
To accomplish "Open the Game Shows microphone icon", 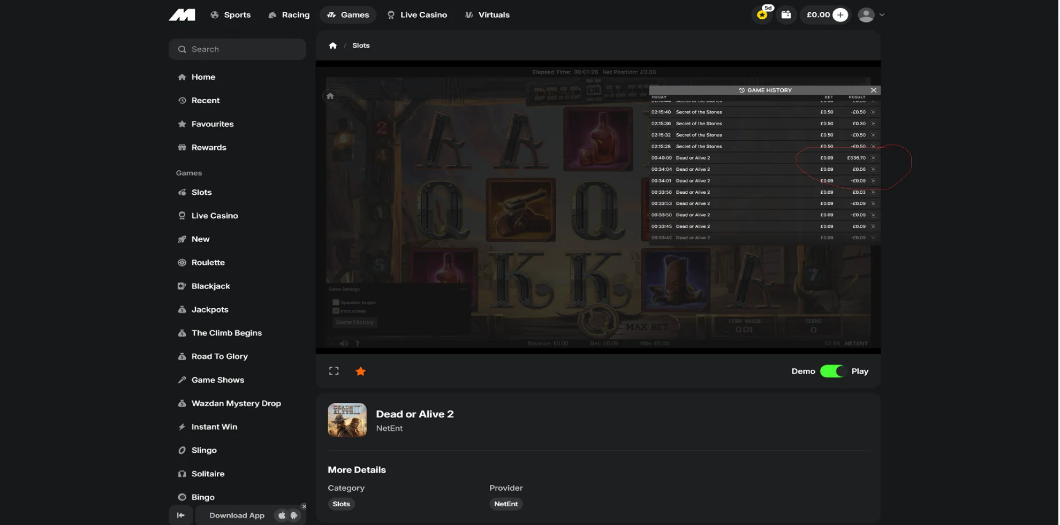I will [182, 380].
